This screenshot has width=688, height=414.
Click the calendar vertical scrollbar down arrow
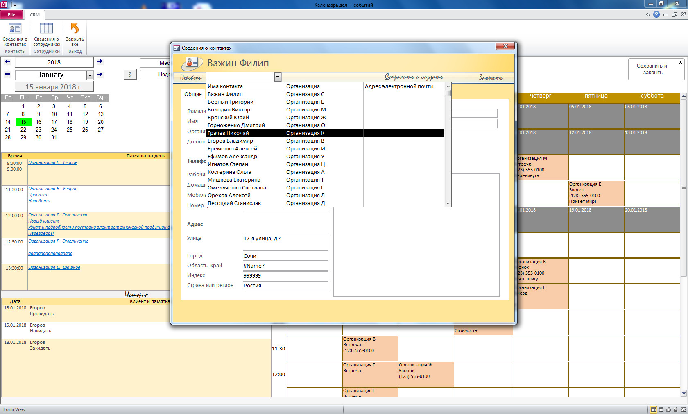point(683,393)
